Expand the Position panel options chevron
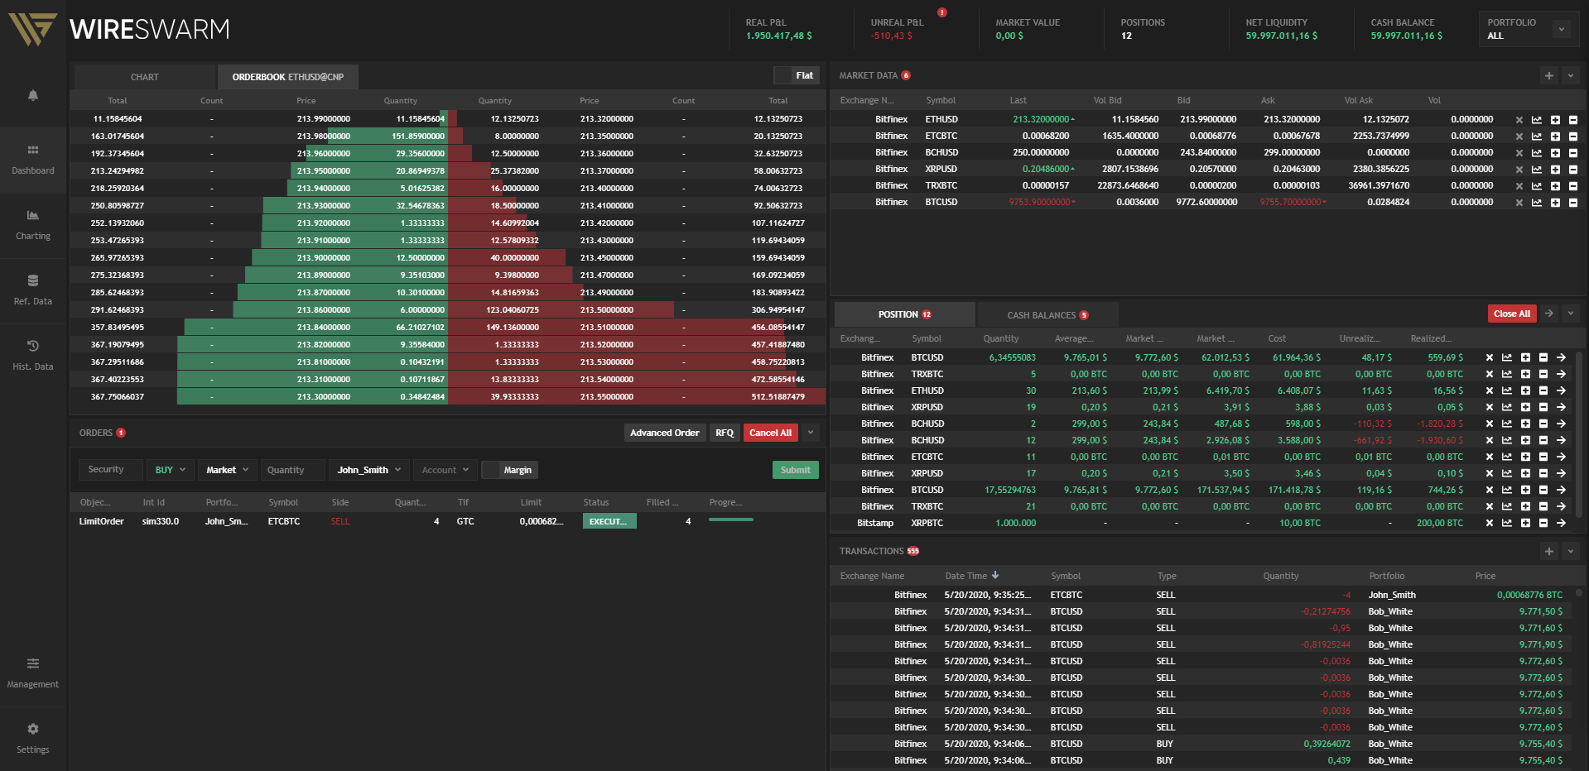 coord(1571,314)
